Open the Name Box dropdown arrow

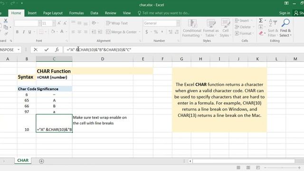pos(19,49)
